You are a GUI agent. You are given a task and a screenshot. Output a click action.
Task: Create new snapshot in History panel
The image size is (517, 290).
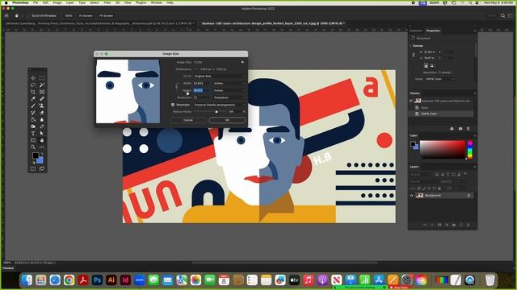click(x=460, y=129)
